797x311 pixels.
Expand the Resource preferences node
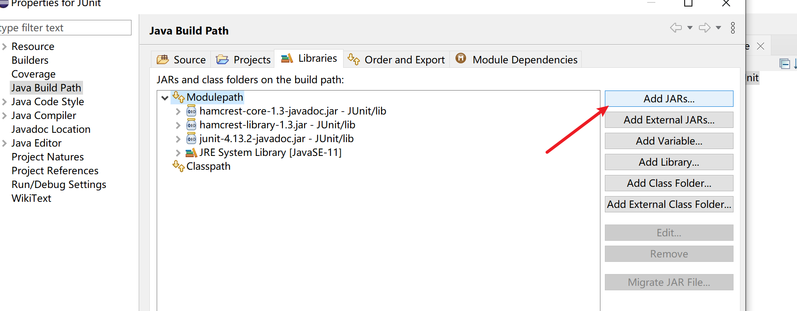coord(4,47)
